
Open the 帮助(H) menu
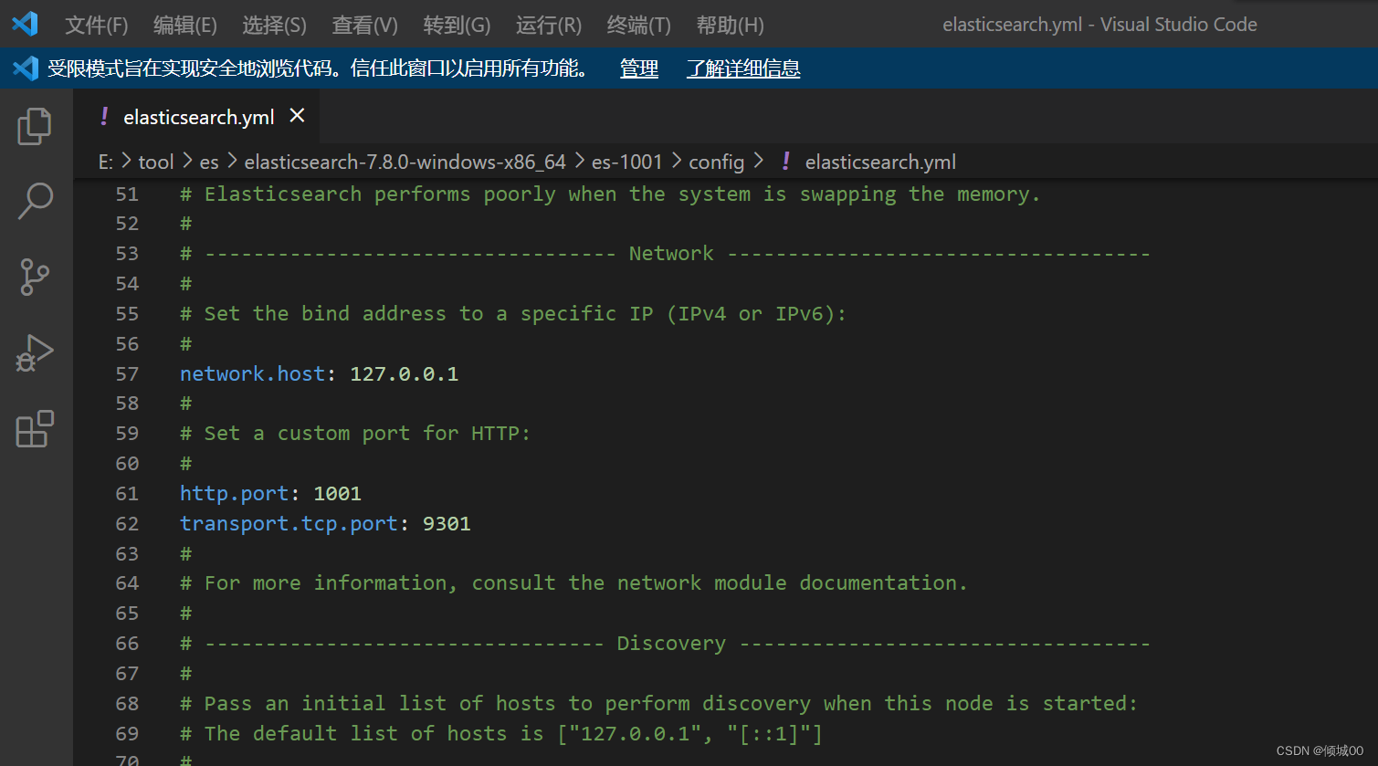point(730,25)
